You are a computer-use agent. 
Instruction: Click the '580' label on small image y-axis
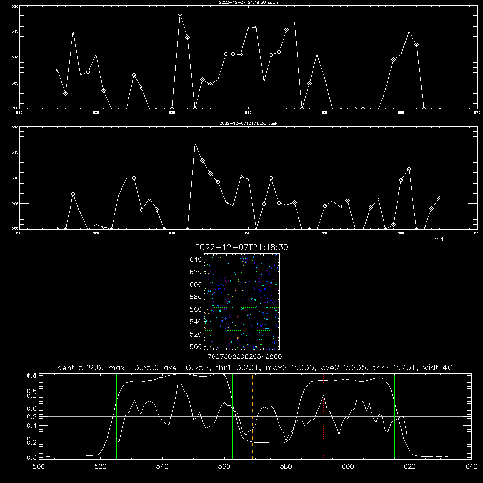pos(196,297)
